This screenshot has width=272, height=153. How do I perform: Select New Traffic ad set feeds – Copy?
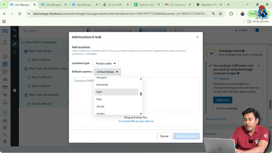[48, 69]
